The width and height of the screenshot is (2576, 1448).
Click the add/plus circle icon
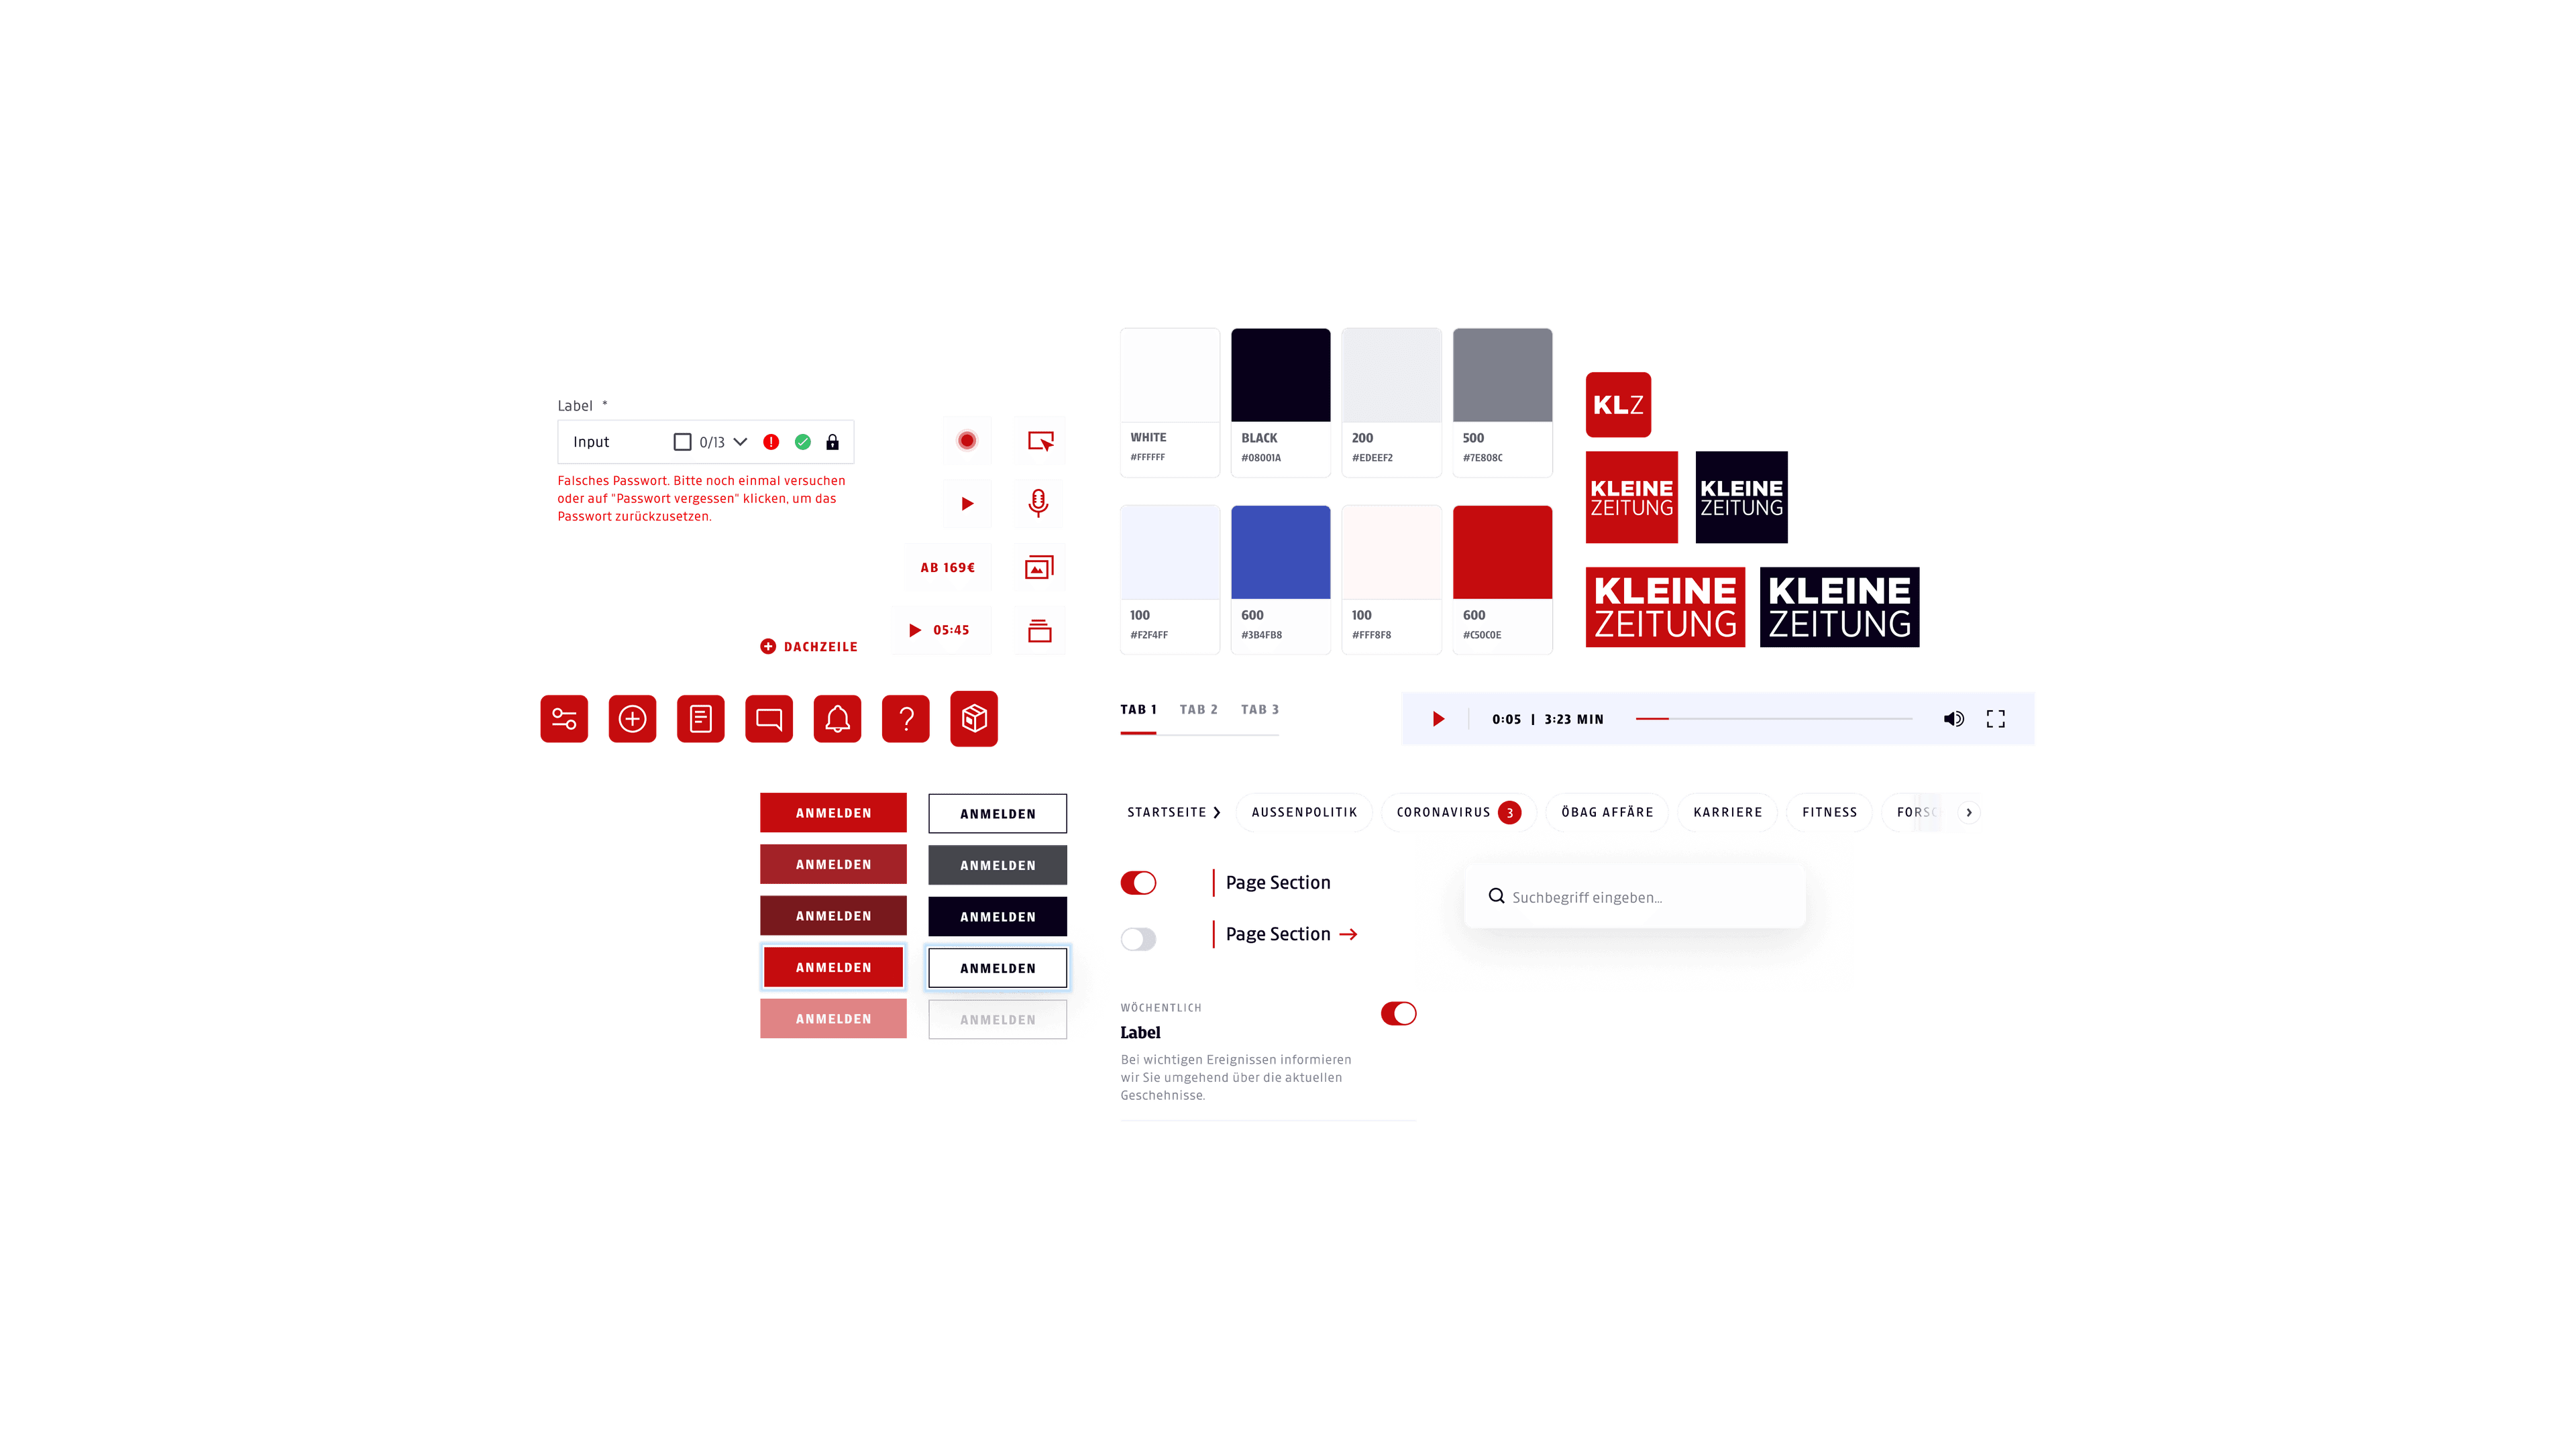coord(633,718)
